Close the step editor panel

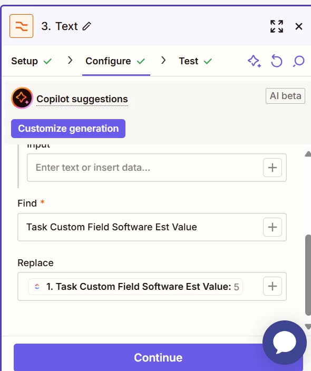pyautogui.click(x=299, y=26)
